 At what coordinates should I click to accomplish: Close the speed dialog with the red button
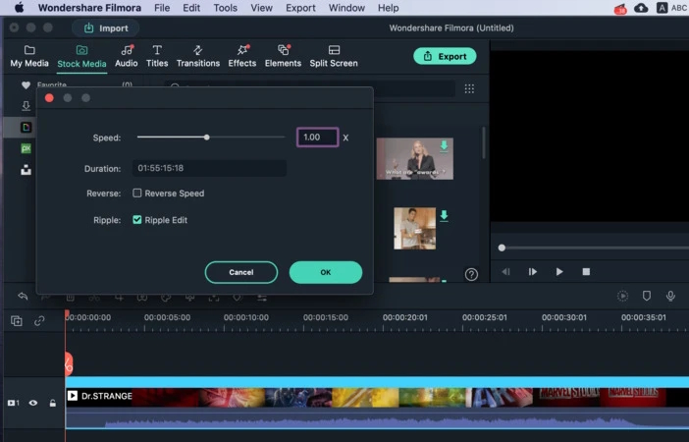49,98
